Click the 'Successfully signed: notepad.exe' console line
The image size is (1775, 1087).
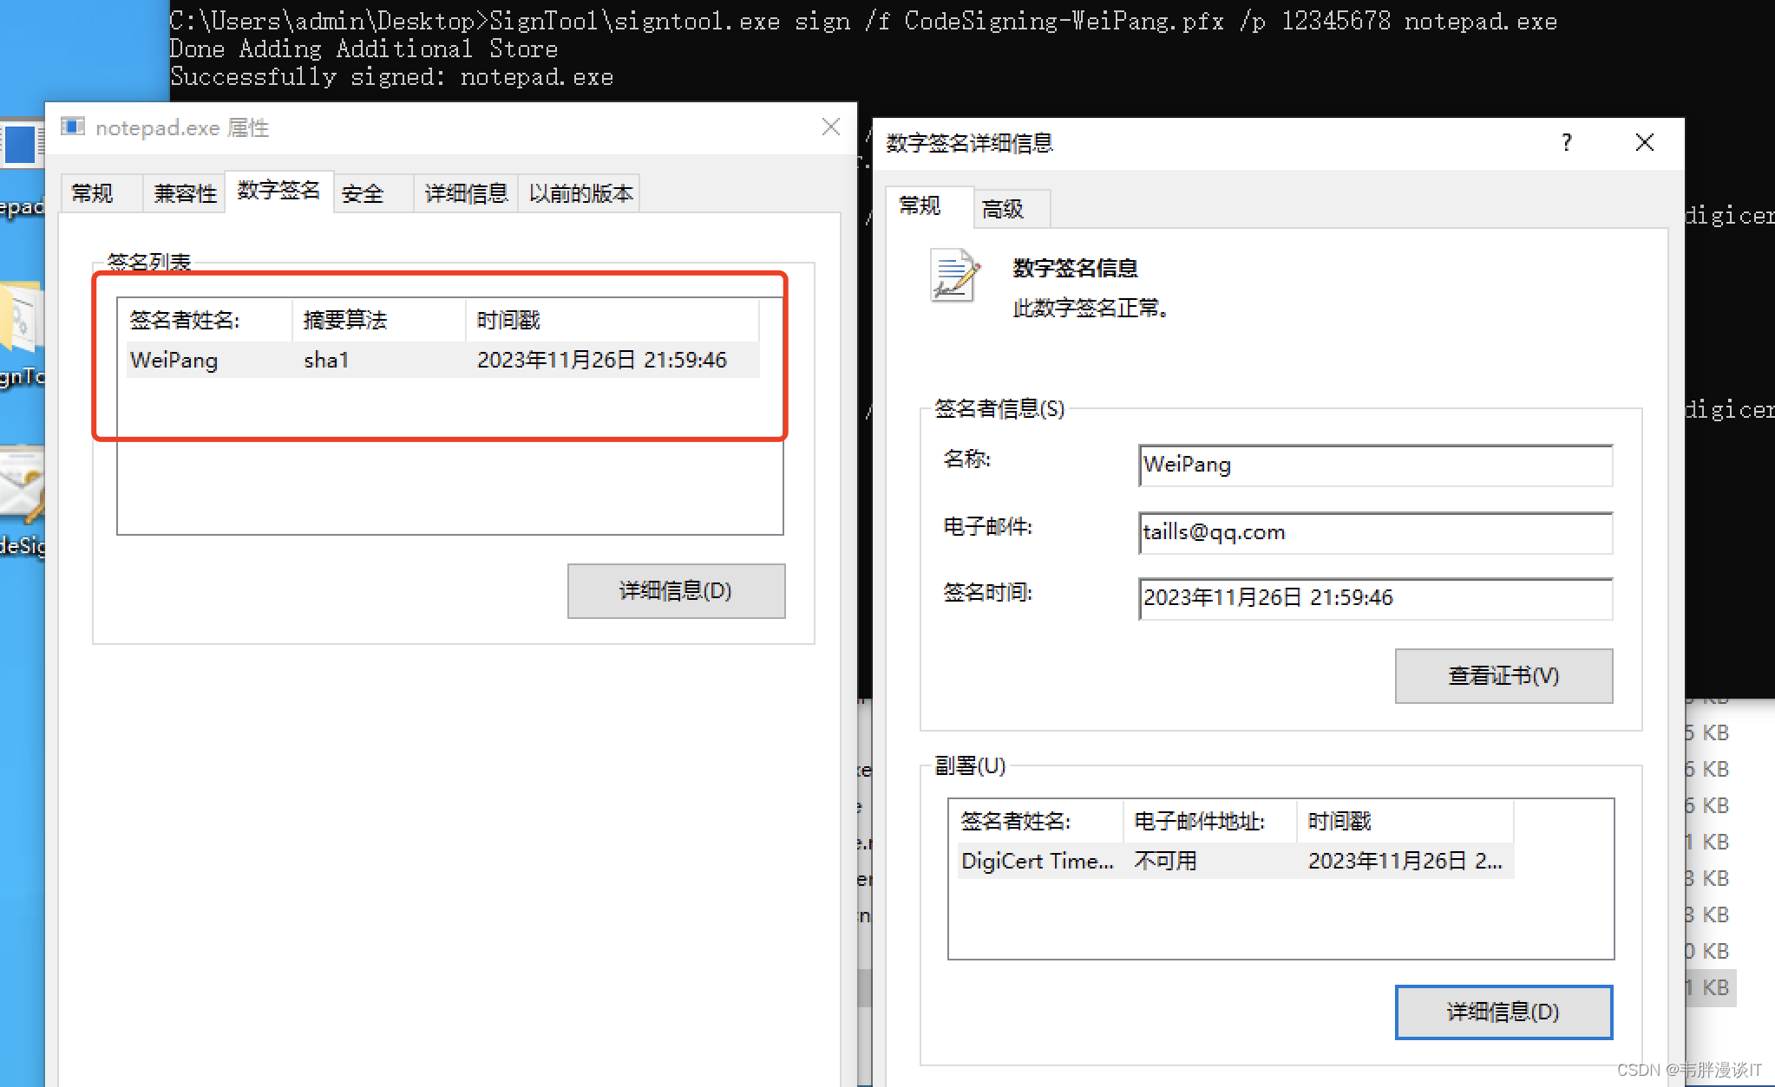pyautogui.click(x=391, y=77)
